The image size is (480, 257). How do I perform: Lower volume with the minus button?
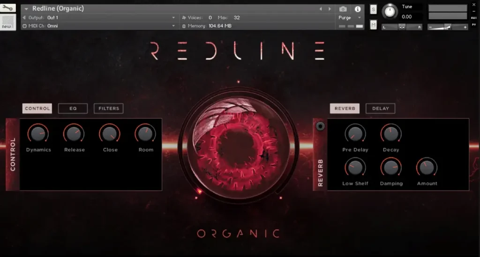pos(430,27)
